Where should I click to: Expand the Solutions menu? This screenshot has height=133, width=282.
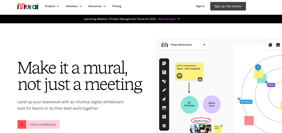coord(74,6)
